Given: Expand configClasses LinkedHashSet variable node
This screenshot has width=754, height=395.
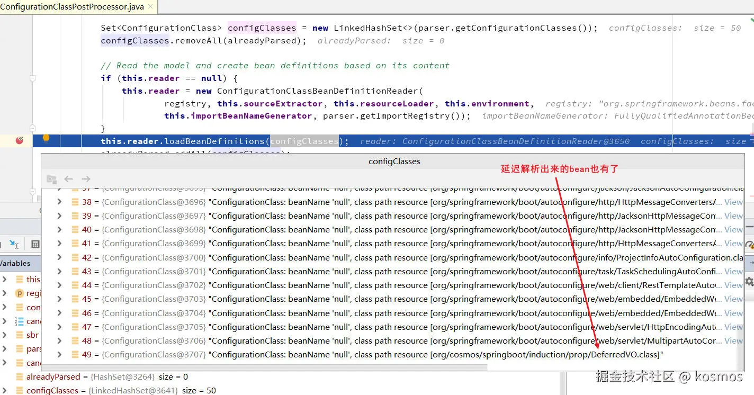Looking at the screenshot, I should click(x=4, y=391).
